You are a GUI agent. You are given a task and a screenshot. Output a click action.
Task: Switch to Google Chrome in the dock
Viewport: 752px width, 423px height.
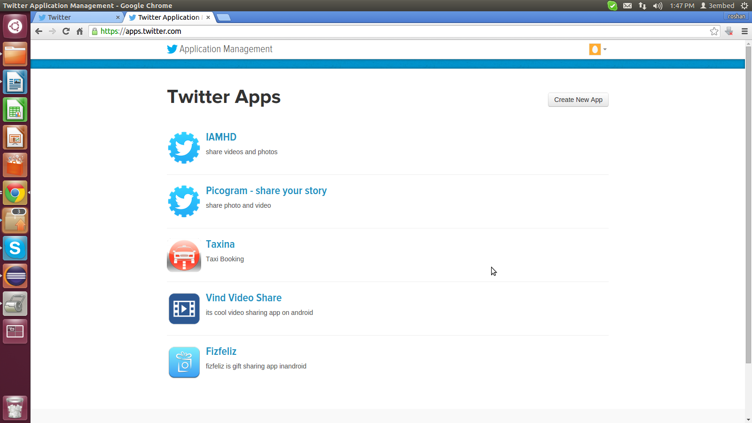[x=15, y=193]
